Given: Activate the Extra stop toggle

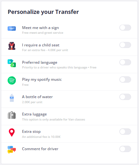Looking at the screenshot, I should click(x=125, y=132).
